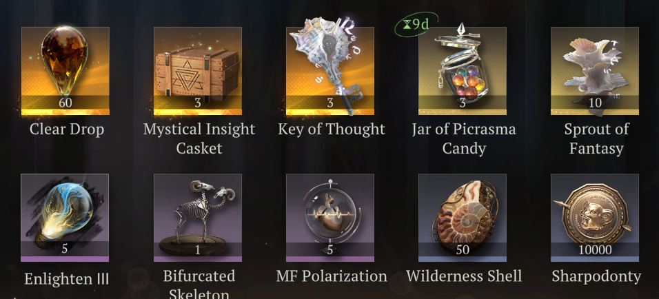Click the 50 count on Wilderness Shell
The image size is (659, 299).
(463, 250)
